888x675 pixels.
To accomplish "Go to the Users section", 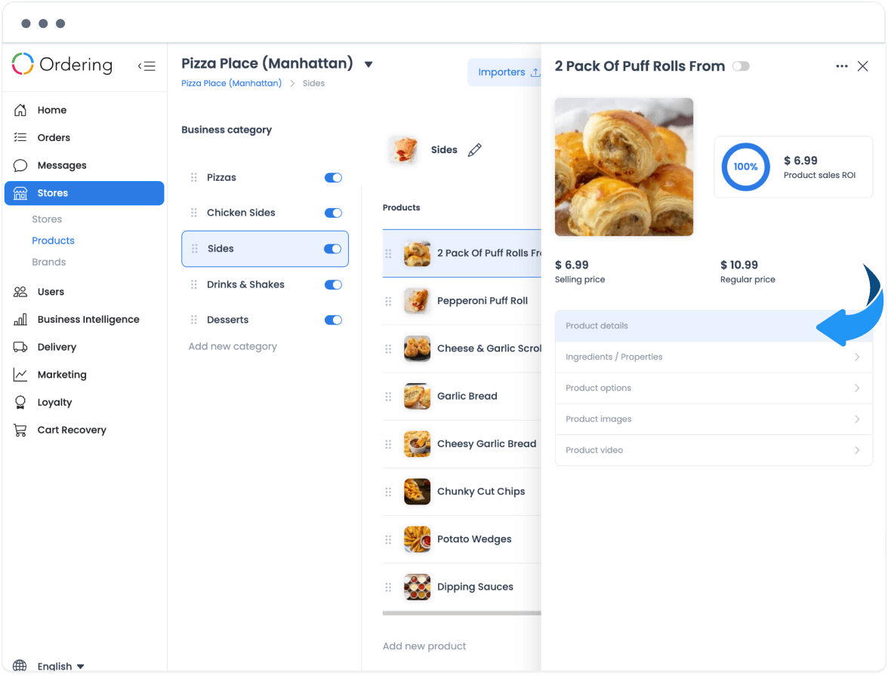I will [51, 291].
